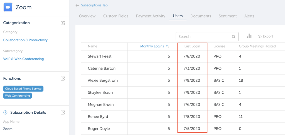This screenshot has width=285, height=135.
Task: Click Alexie Bergstrom's last login 7/9/2020
Action: 192,80
